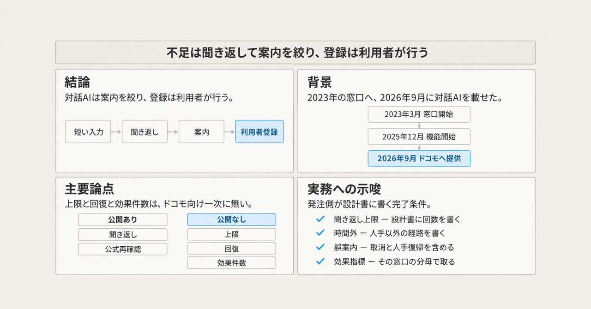
Task: Click the sentence 発注側が設計書に書く完了条件。
Action: (x=369, y=203)
